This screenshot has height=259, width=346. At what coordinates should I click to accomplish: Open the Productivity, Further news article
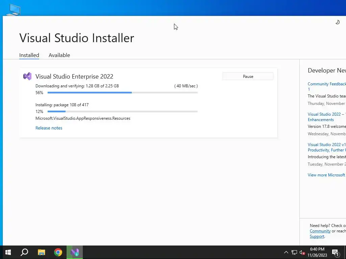tap(327, 147)
